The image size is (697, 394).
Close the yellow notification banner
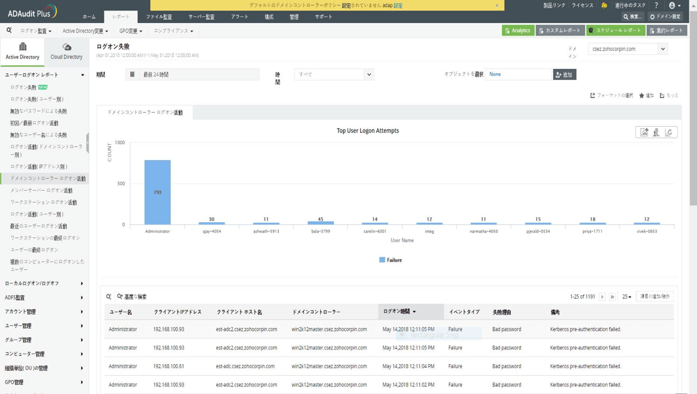pos(497,6)
